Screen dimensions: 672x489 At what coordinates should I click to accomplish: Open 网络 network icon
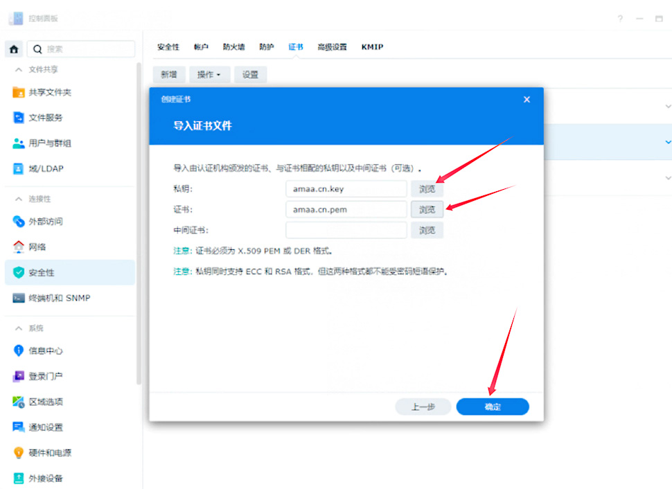coord(19,247)
